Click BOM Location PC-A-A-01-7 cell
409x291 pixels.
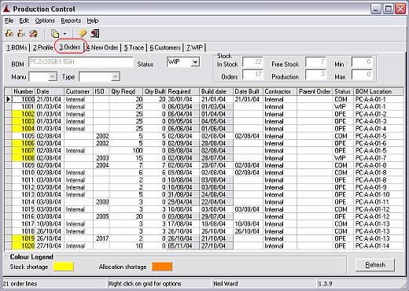pos(378,158)
